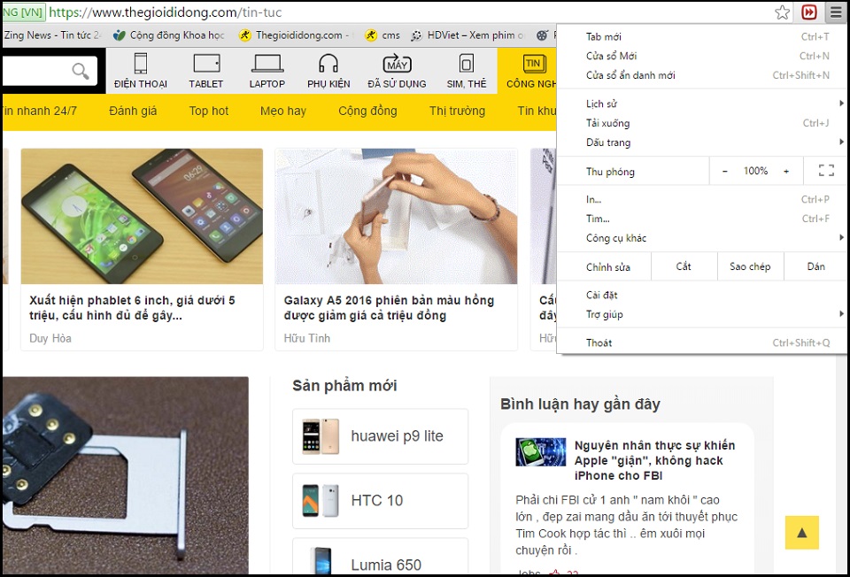The width and height of the screenshot is (850, 577).
Task: Open Zing News bookmark
Action: point(51,35)
